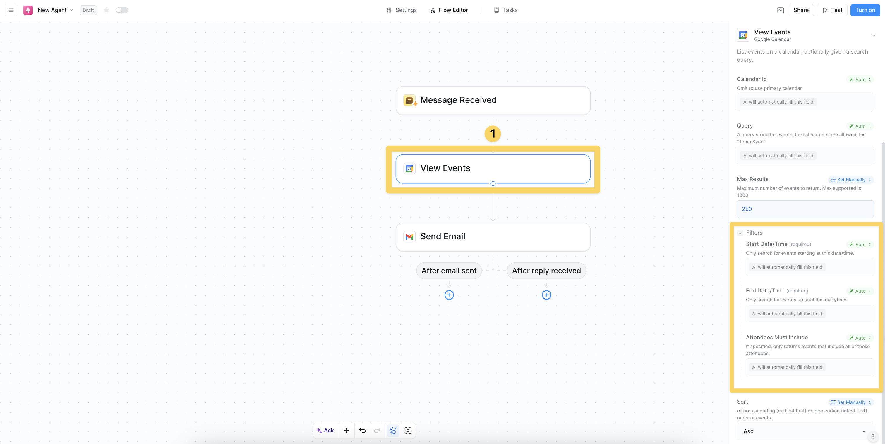Click the auto-arrange flow icon
This screenshot has height=444, width=885.
tap(393, 430)
